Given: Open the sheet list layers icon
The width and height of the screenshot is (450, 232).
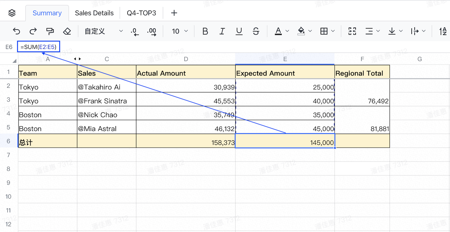Looking at the screenshot, I should (x=12, y=13).
